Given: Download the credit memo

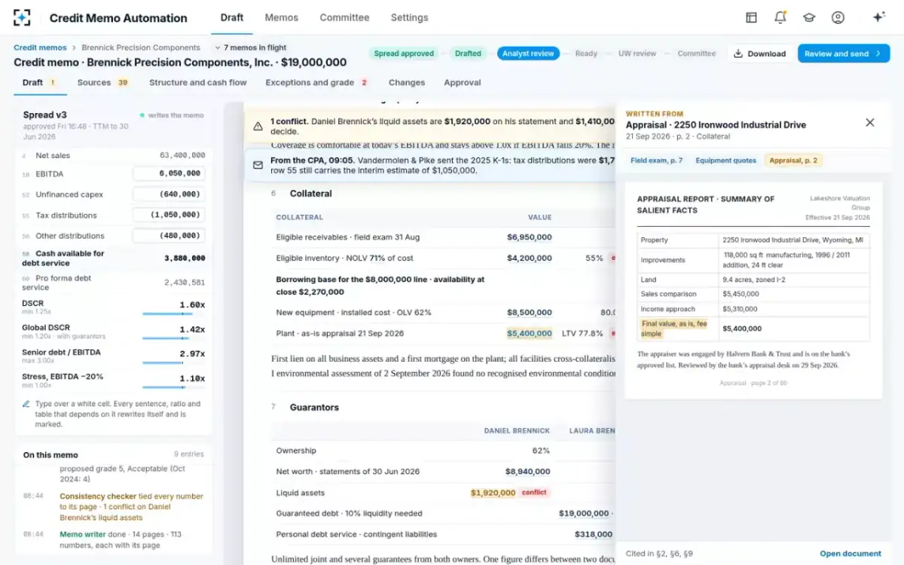Looking at the screenshot, I should [x=759, y=53].
